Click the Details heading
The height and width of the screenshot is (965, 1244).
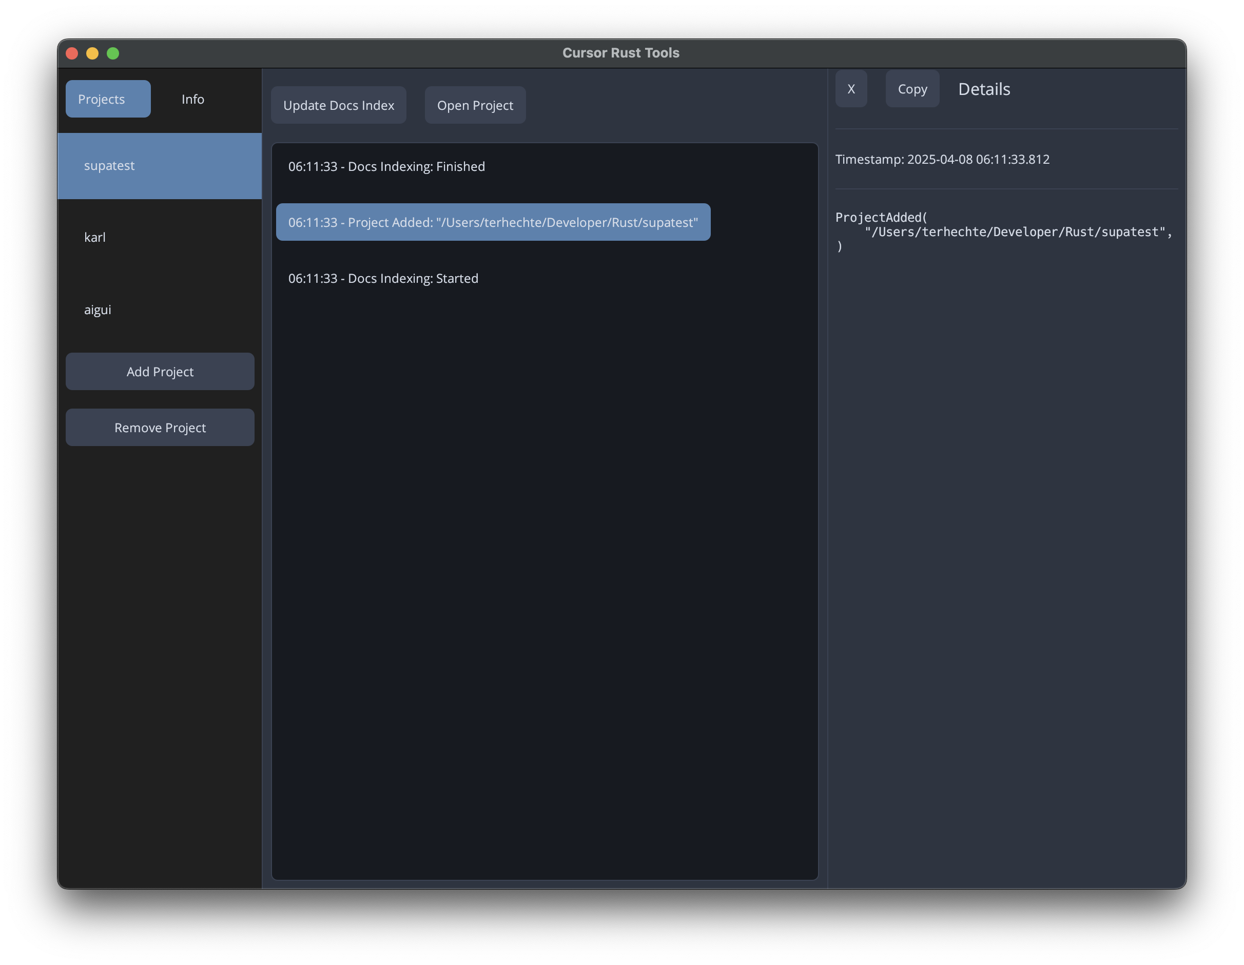click(984, 89)
